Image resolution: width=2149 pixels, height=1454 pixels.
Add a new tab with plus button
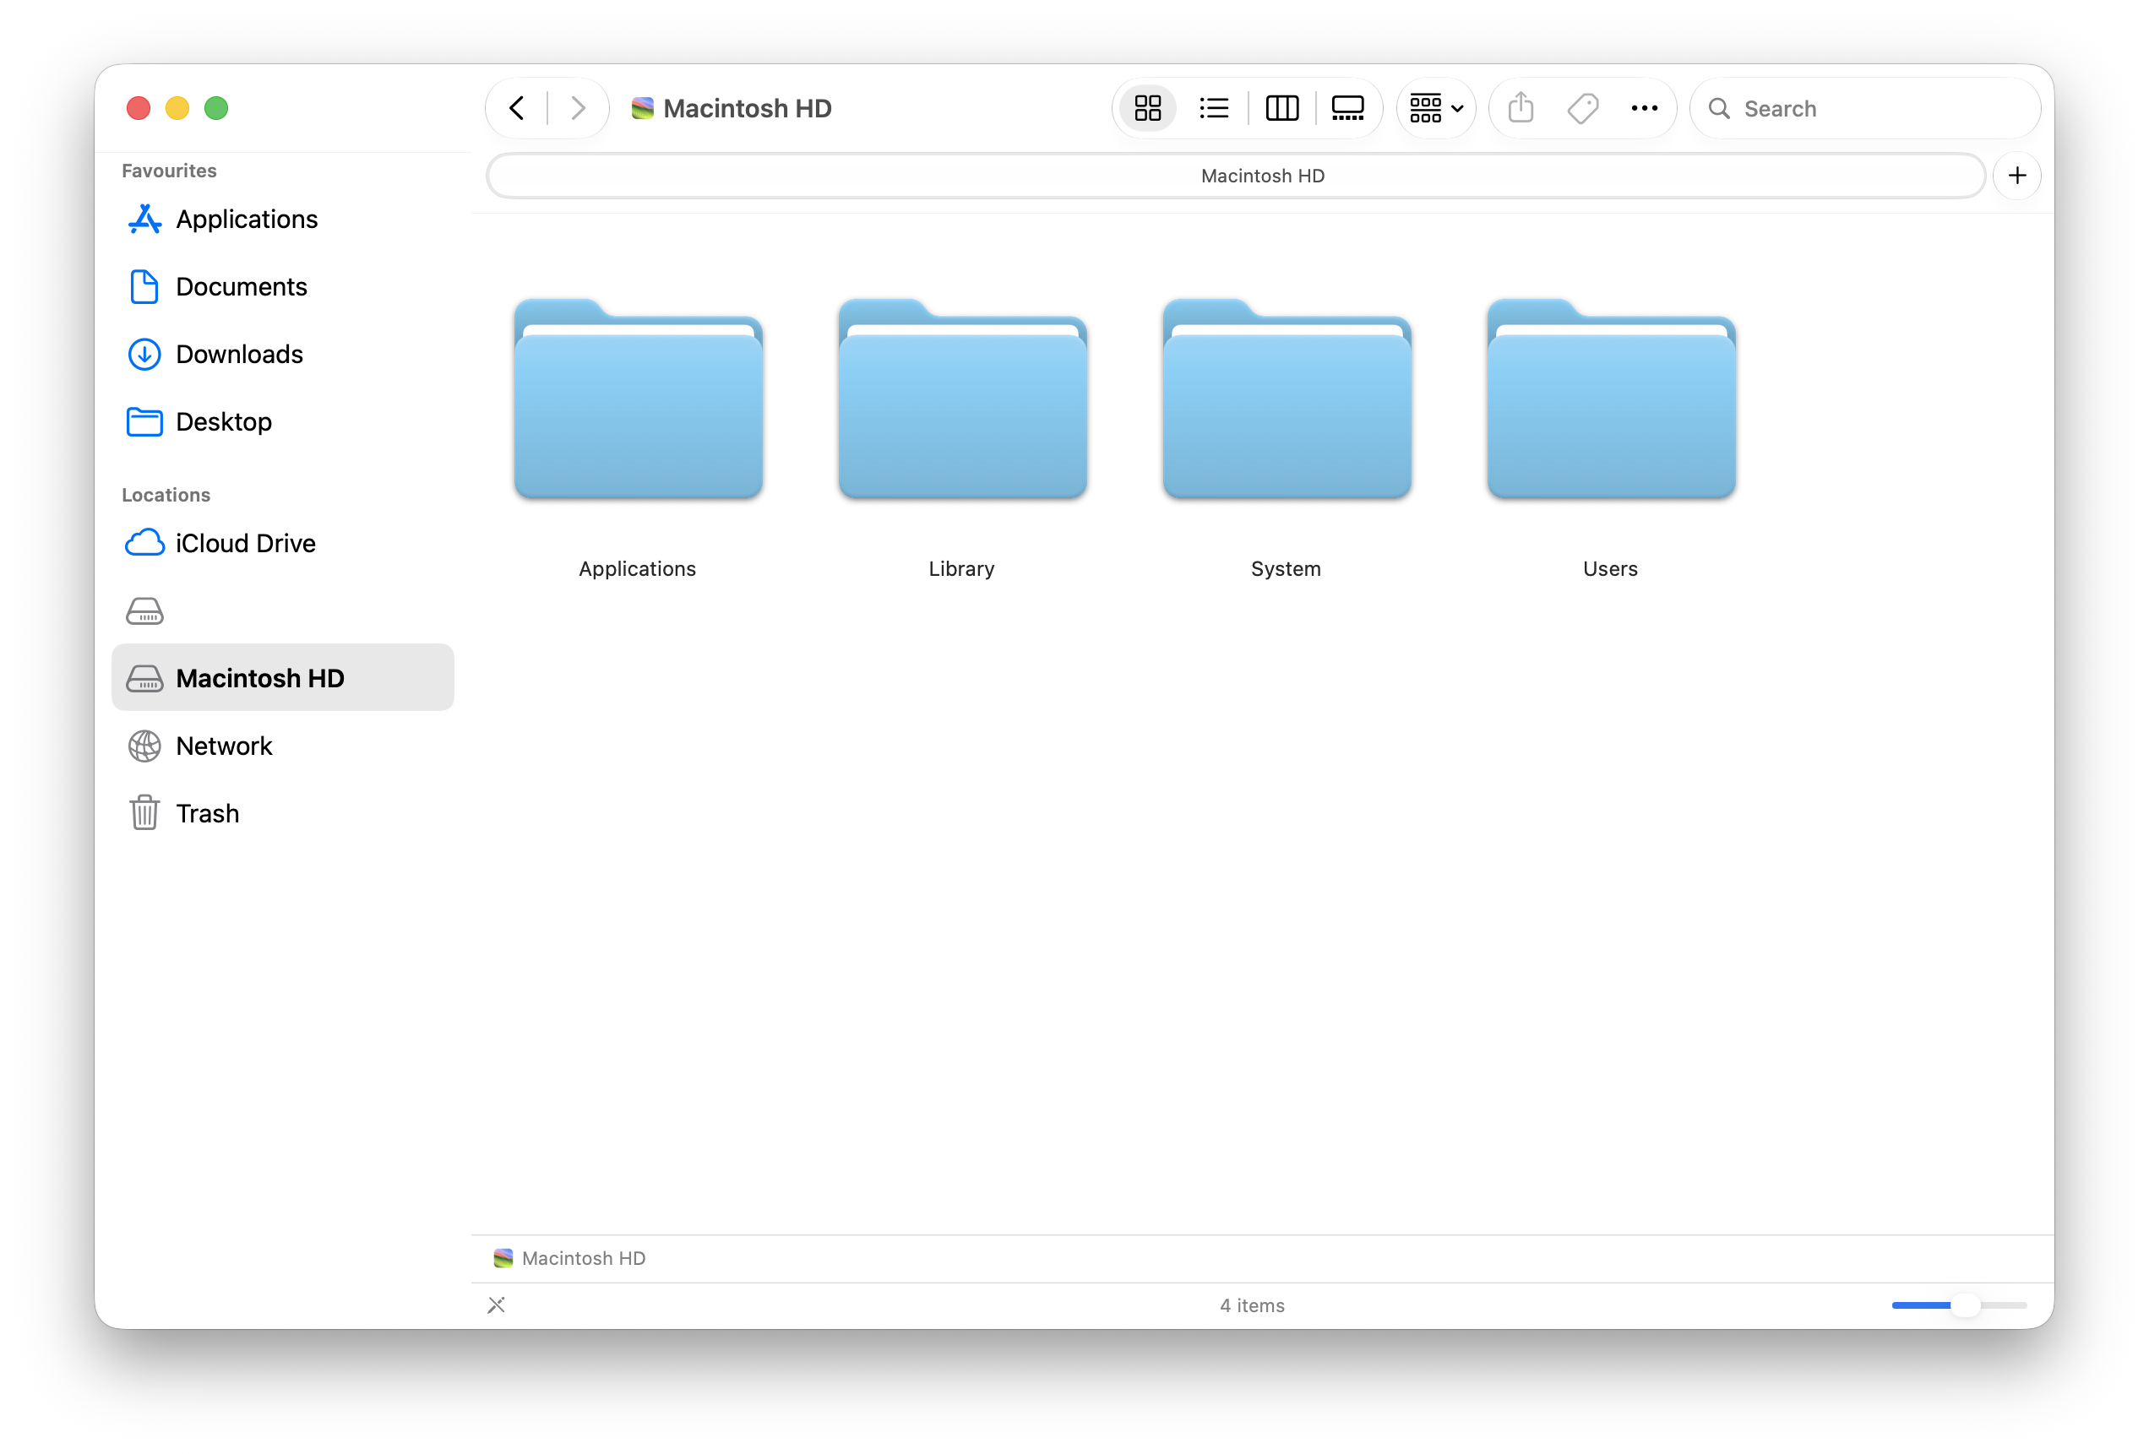point(2018,176)
